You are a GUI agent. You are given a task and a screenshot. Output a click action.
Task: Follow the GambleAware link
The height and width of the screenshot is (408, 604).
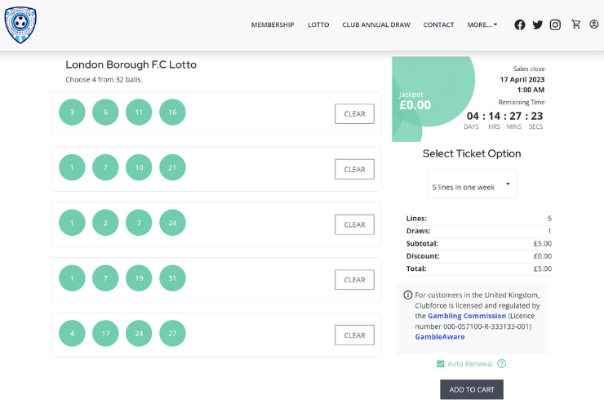point(439,336)
